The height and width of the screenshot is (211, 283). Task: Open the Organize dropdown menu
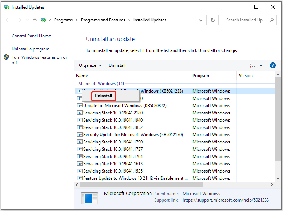coord(90,65)
